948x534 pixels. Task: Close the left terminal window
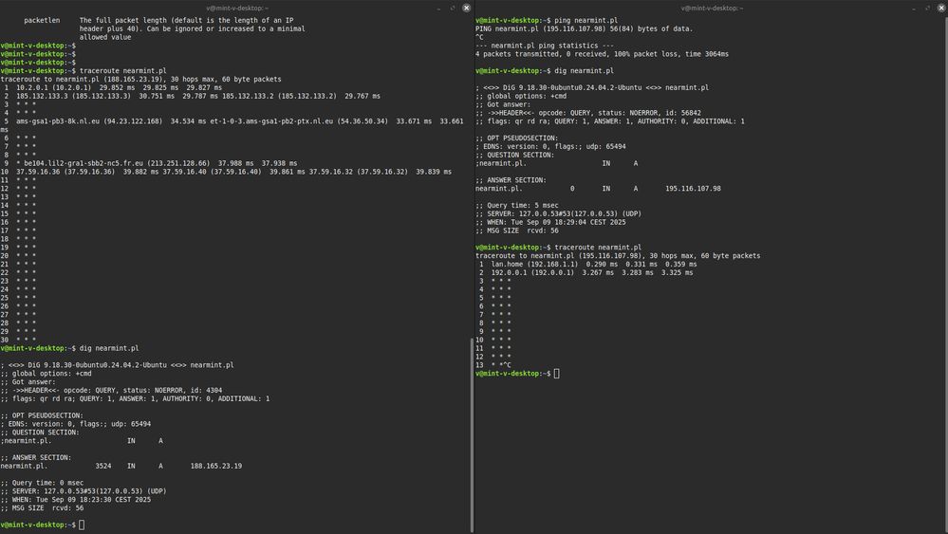[x=466, y=8]
